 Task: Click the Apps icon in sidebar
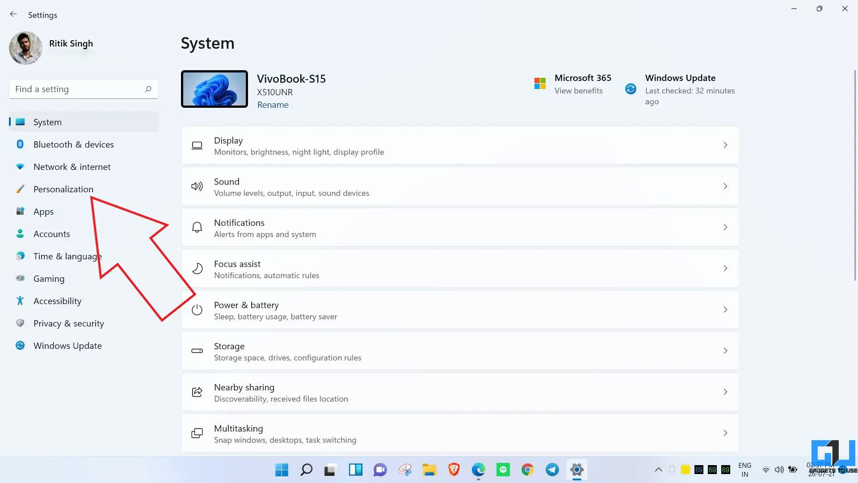20,211
